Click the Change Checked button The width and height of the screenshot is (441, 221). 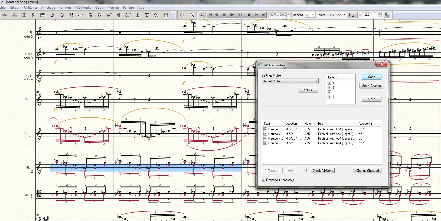click(367, 171)
